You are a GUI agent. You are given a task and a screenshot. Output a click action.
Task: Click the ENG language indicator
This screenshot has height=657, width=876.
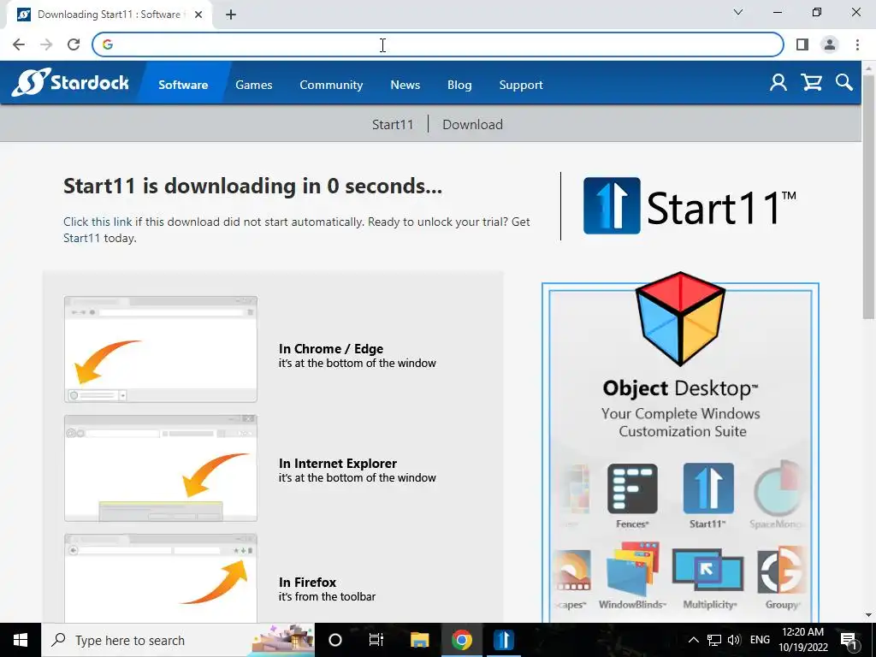tap(760, 640)
